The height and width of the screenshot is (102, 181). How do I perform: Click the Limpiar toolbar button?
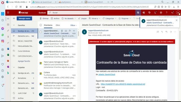pos(82,18)
